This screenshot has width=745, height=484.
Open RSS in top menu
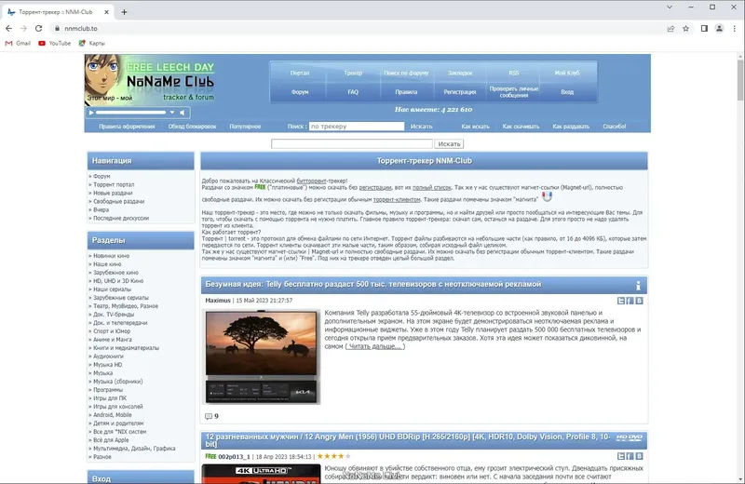514,74
